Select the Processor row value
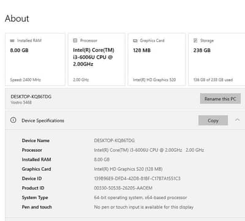245x221 pixels. 149,150
